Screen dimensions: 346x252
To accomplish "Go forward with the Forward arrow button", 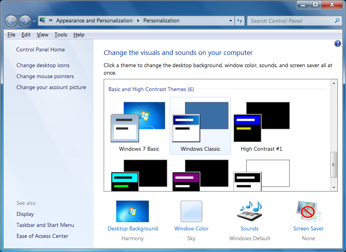I will [x=25, y=21].
